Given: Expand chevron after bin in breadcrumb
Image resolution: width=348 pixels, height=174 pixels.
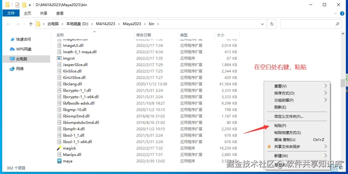Looking at the screenshot, I should pyautogui.click(x=158, y=24).
